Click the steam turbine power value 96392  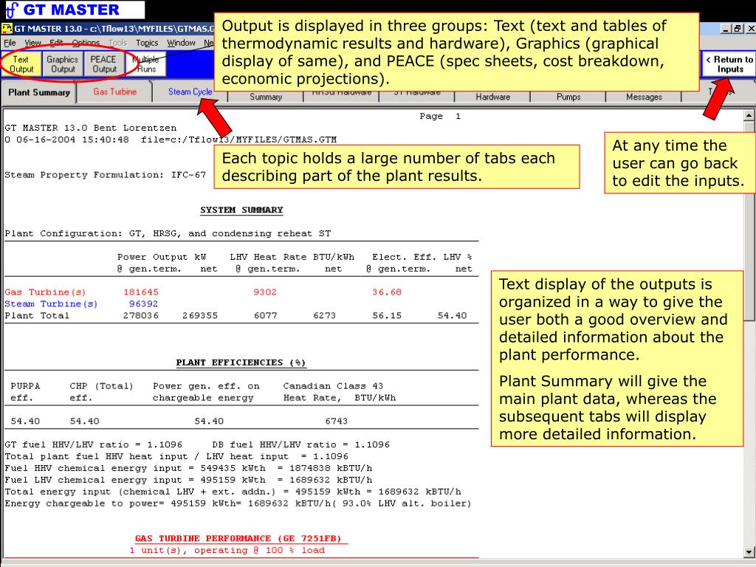tap(143, 303)
